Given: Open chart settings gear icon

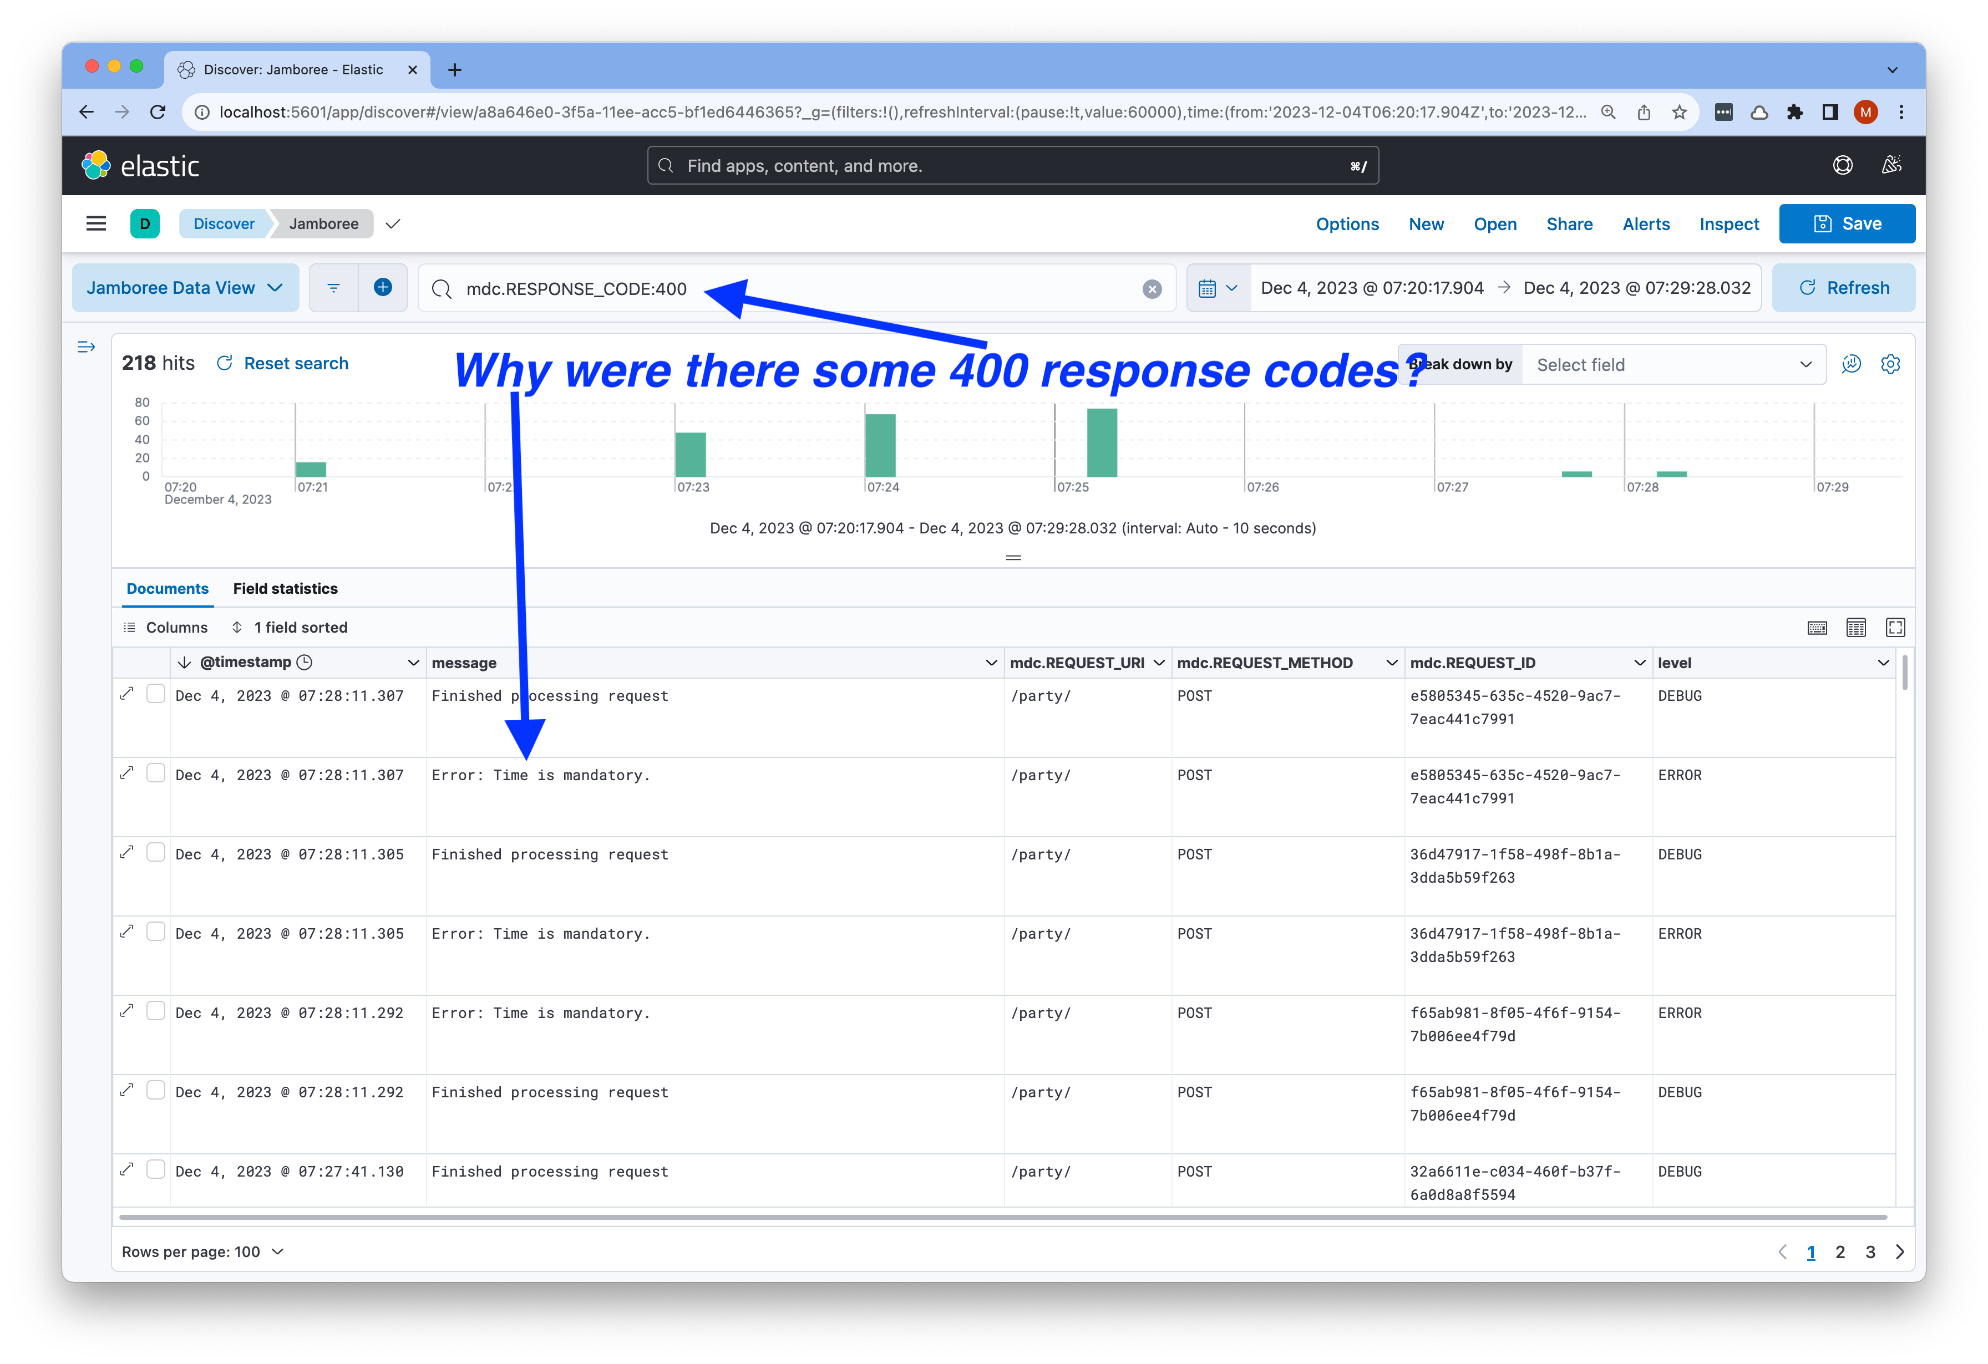Looking at the screenshot, I should (1890, 364).
